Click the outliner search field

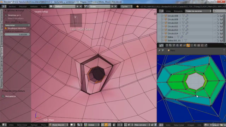click(219, 11)
